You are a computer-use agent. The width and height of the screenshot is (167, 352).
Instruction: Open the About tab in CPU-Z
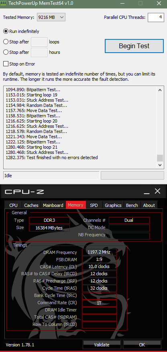pyautogui.click(x=149, y=205)
